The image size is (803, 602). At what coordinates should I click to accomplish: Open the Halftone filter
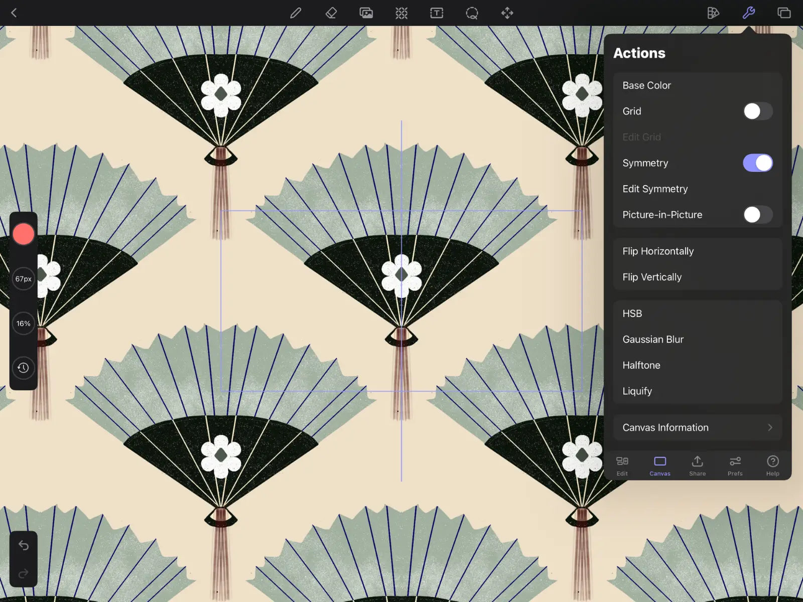(x=698, y=365)
